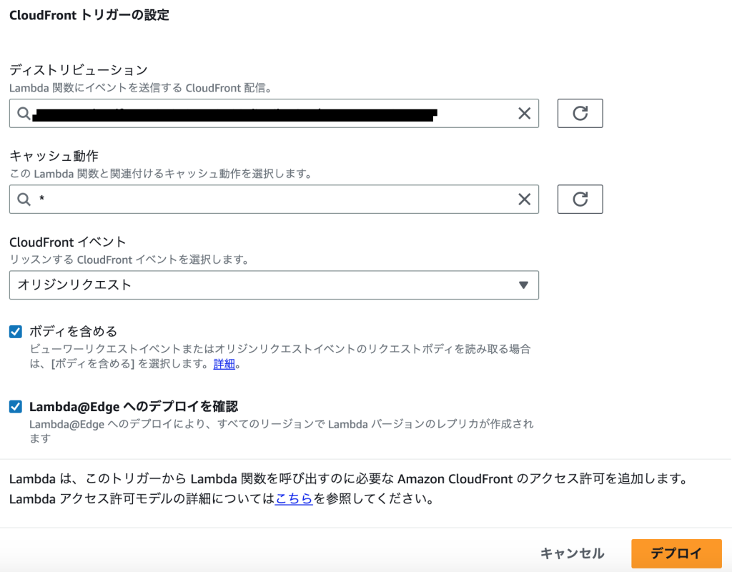The width and height of the screenshot is (732, 572).
Task: Clear the cache behavior selection
Action: click(523, 199)
